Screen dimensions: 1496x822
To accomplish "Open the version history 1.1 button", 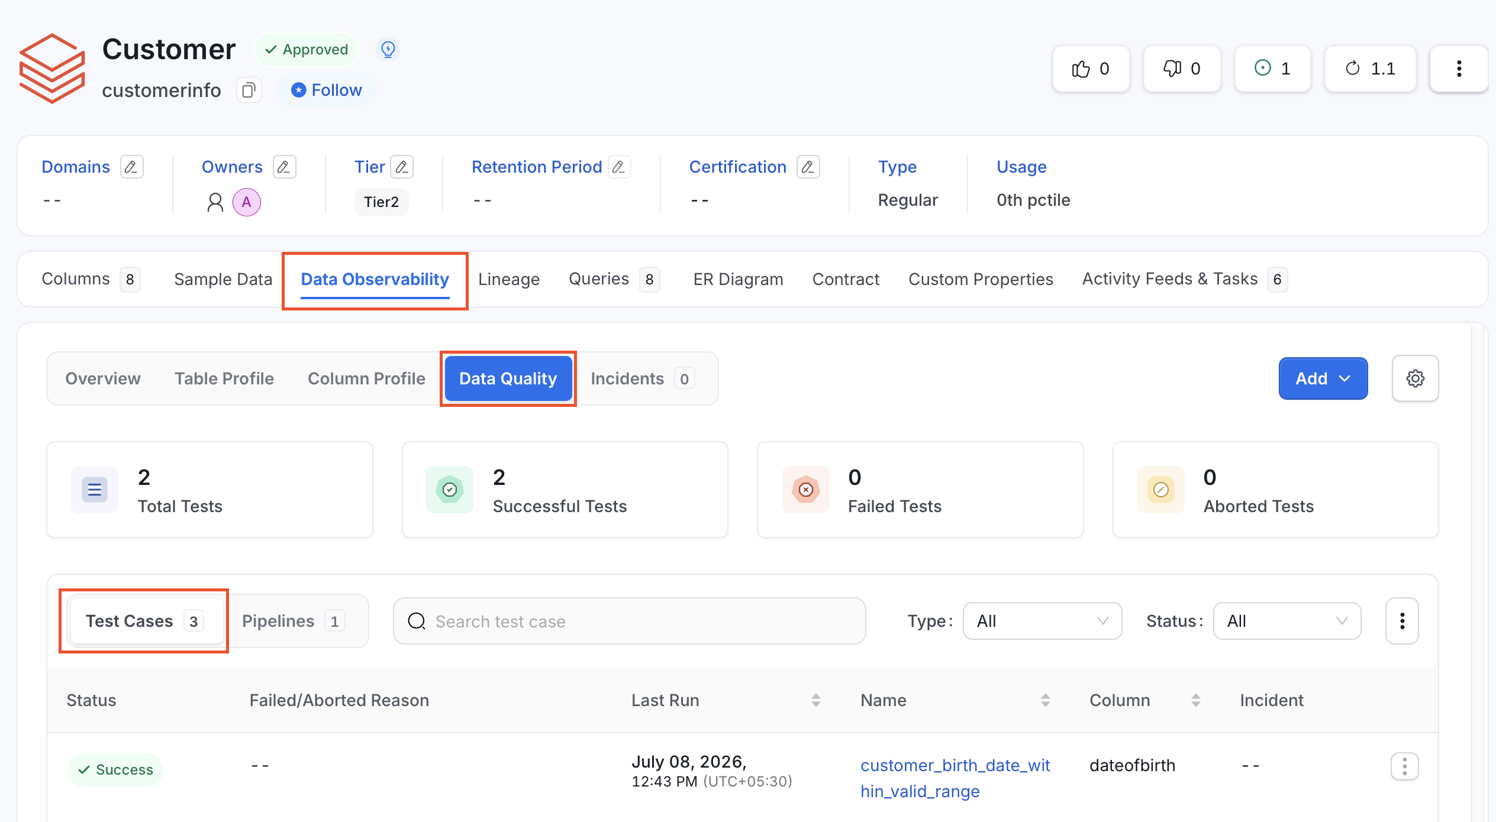I will (1370, 69).
